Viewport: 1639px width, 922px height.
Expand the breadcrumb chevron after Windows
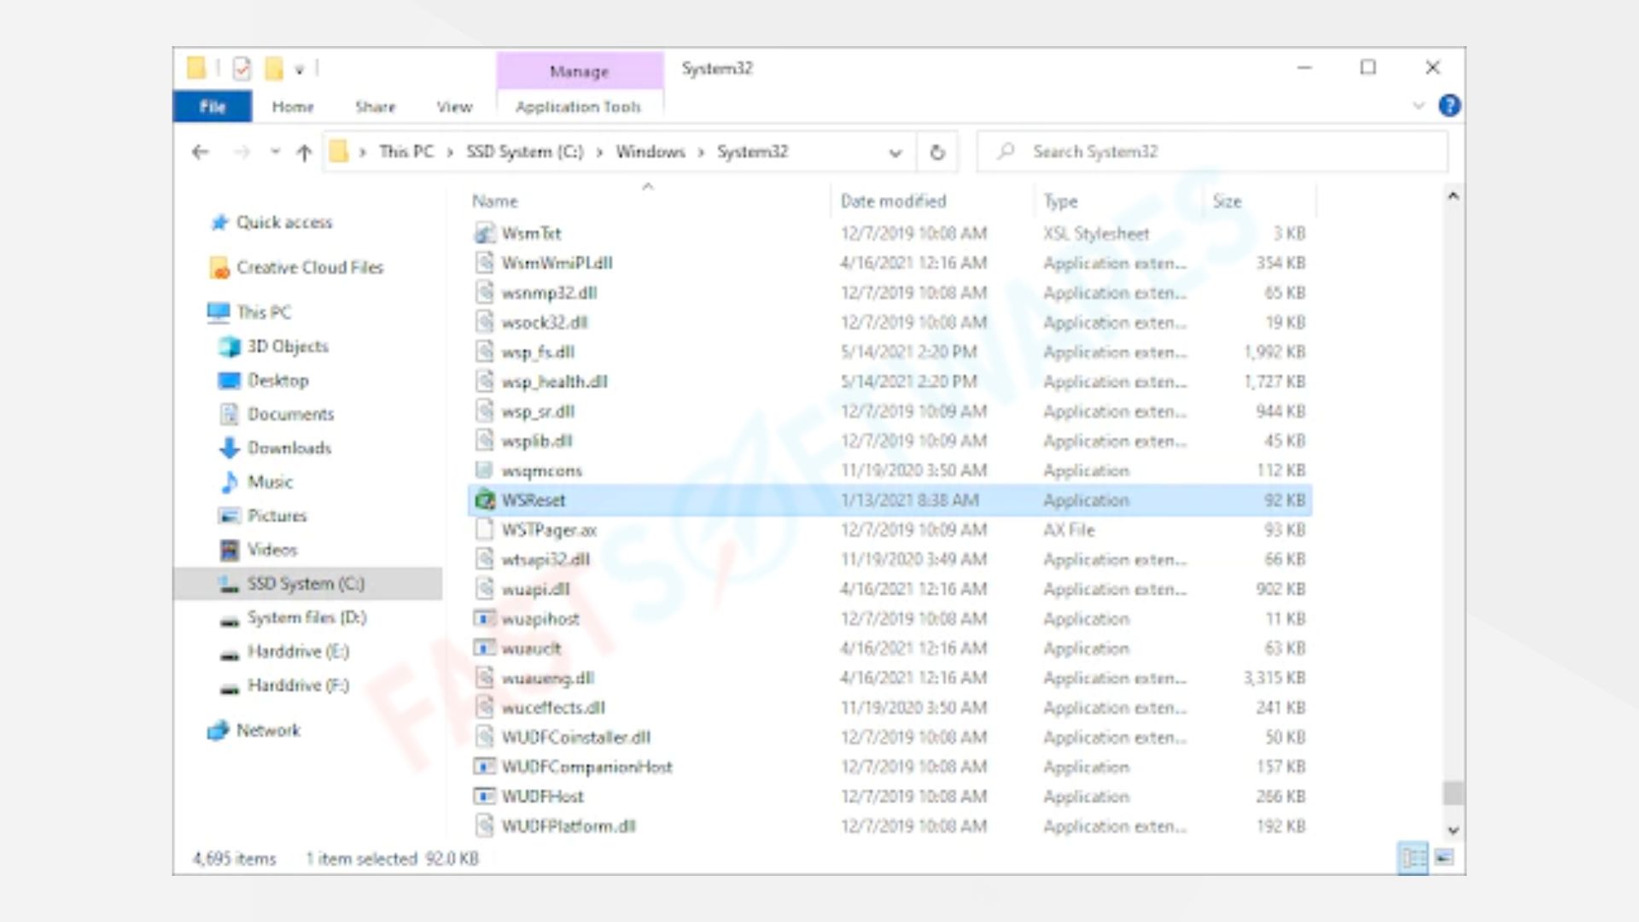[701, 153]
